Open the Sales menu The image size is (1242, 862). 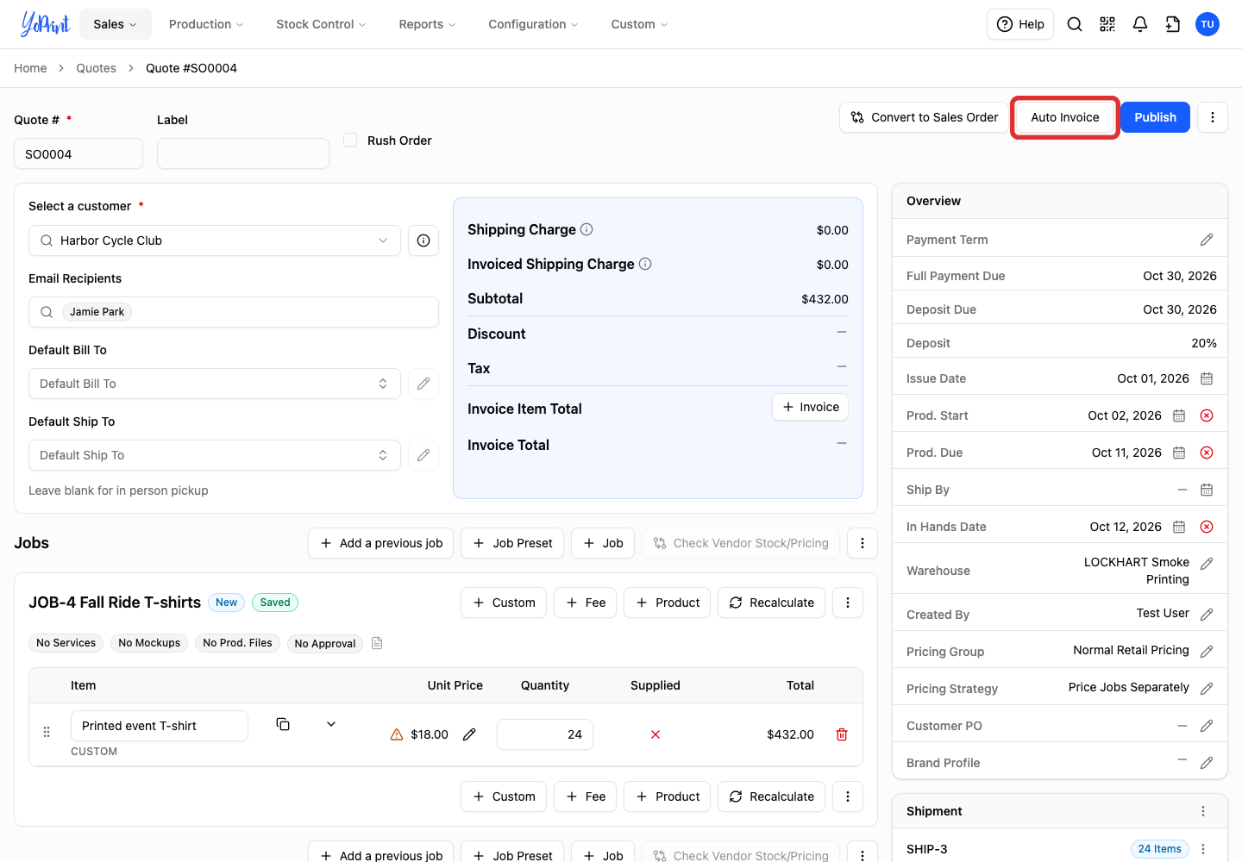(x=116, y=24)
